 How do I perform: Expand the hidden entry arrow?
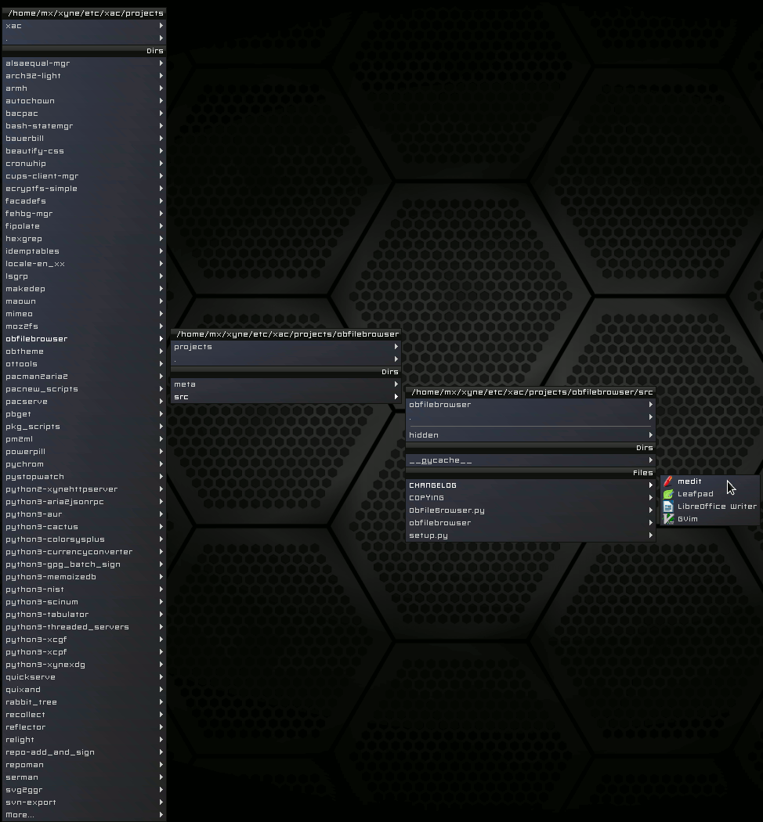tap(650, 435)
